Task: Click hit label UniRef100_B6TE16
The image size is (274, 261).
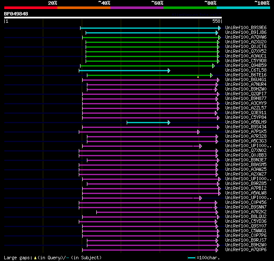Action: (246, 75)
